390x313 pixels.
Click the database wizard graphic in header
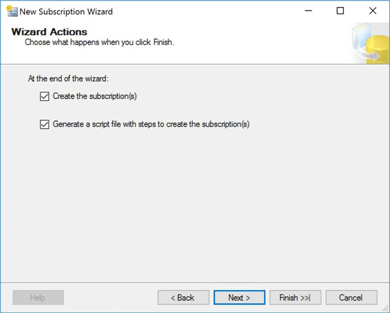click(369, 44)
